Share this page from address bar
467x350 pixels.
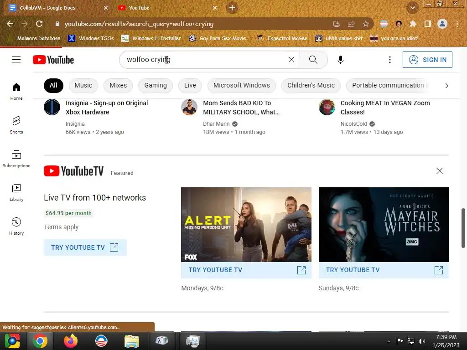351,24
